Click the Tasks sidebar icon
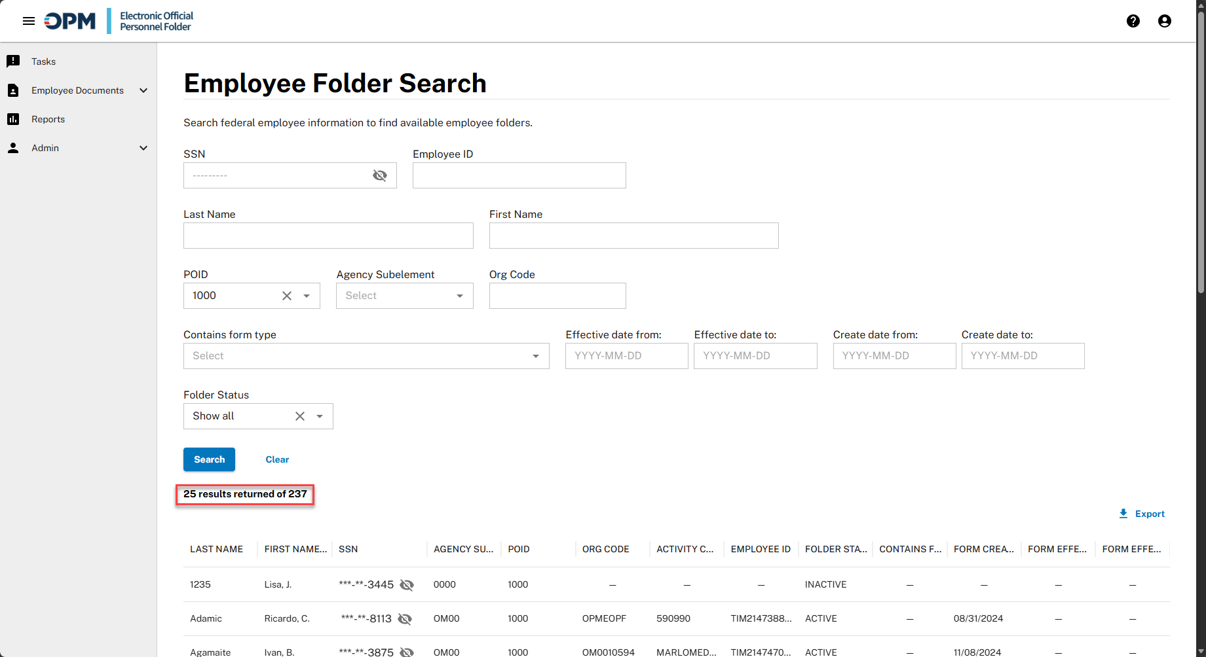1206x657 pixels. 13,62
